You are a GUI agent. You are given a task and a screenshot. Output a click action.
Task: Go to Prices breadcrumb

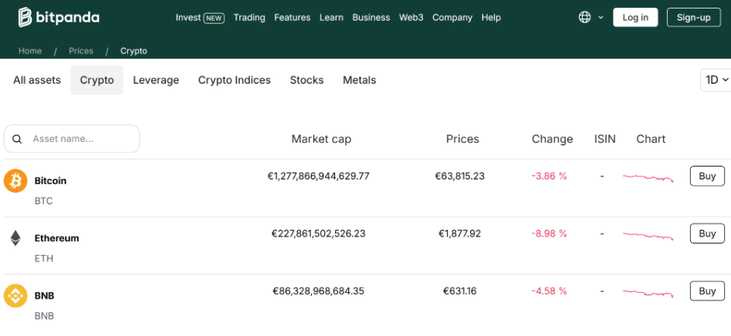point(81,51)
